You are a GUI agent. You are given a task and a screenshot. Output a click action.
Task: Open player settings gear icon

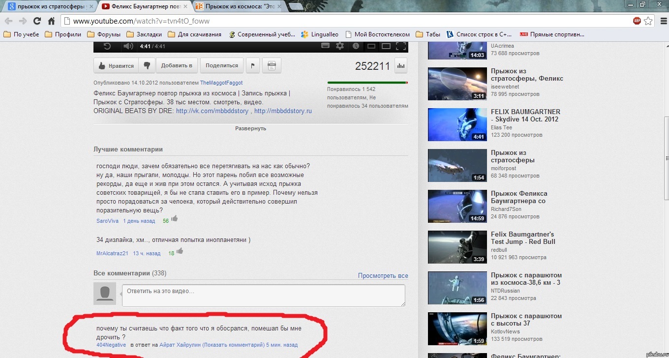tap(340, 46)
